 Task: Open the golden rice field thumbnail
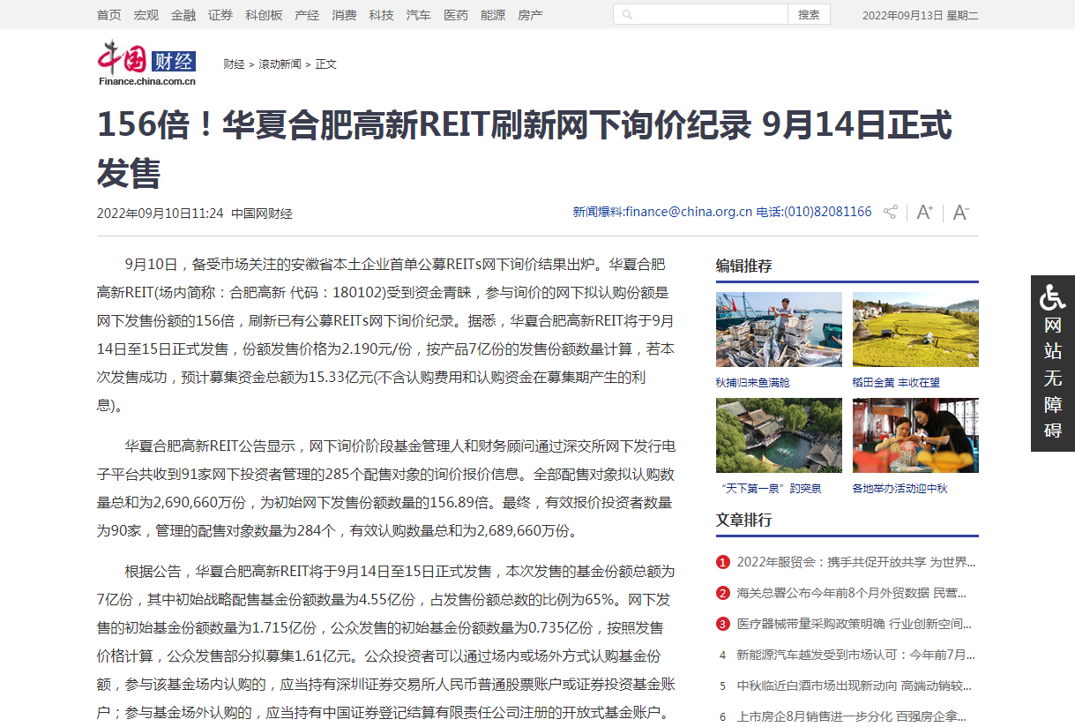[x=915, y=329]
